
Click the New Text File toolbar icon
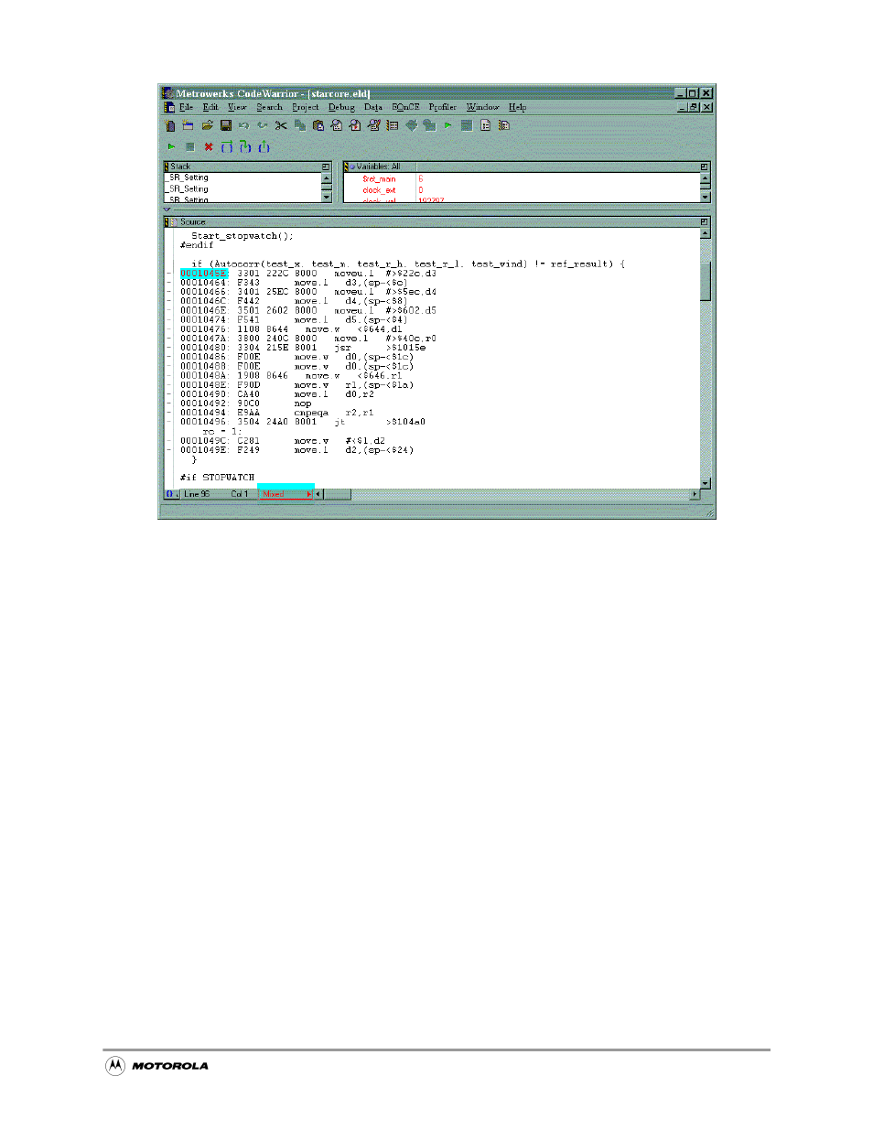click(x=170, y=125)
